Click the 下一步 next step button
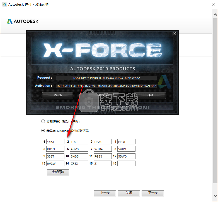218x202 pixels. (x=153, y=193)
